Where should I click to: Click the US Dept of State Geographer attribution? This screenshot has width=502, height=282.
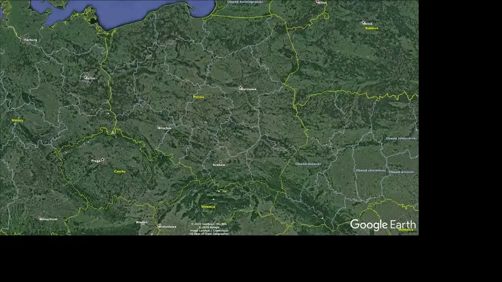point(209,234)
